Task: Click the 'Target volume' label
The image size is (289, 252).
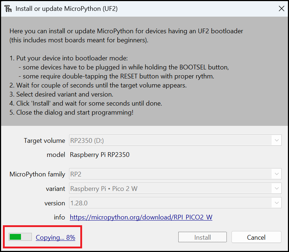Action: [x=44, y=141]
